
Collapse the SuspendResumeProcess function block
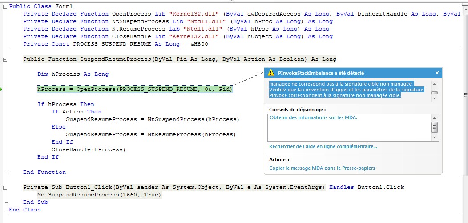pos(4,59)
